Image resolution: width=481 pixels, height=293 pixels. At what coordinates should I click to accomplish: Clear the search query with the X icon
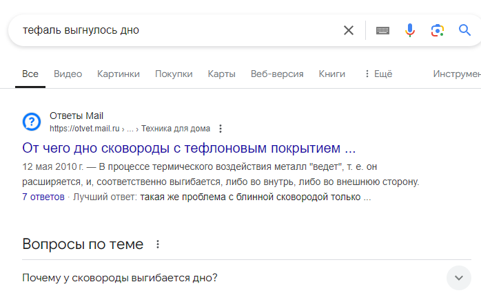(349, 30)
